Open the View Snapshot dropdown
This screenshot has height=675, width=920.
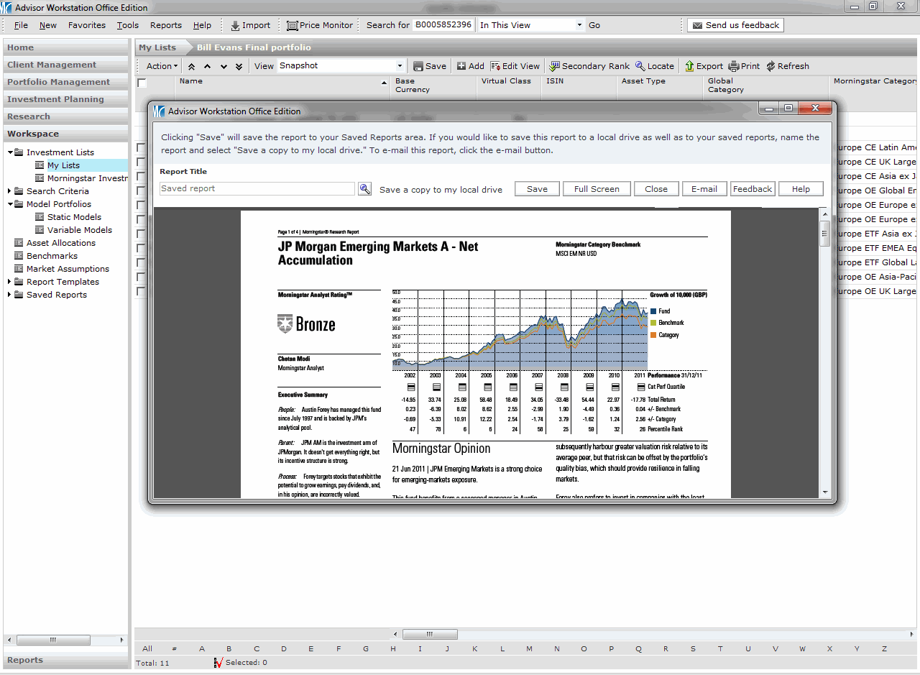point(400,66)
